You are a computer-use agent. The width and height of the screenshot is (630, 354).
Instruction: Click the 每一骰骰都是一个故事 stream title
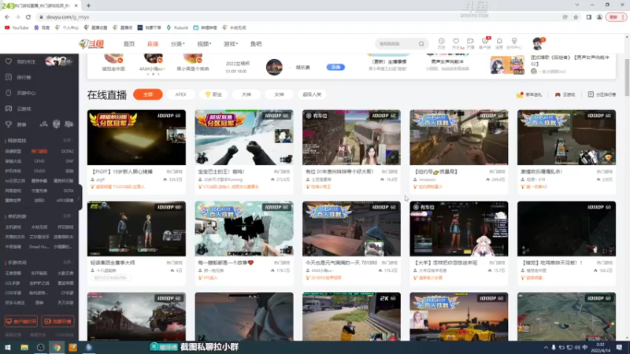[226, 263]
